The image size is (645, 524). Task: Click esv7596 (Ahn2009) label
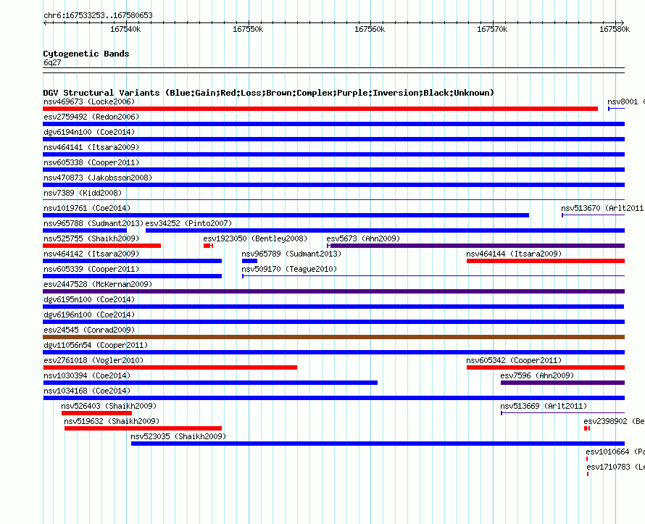(x=537, y=375)
